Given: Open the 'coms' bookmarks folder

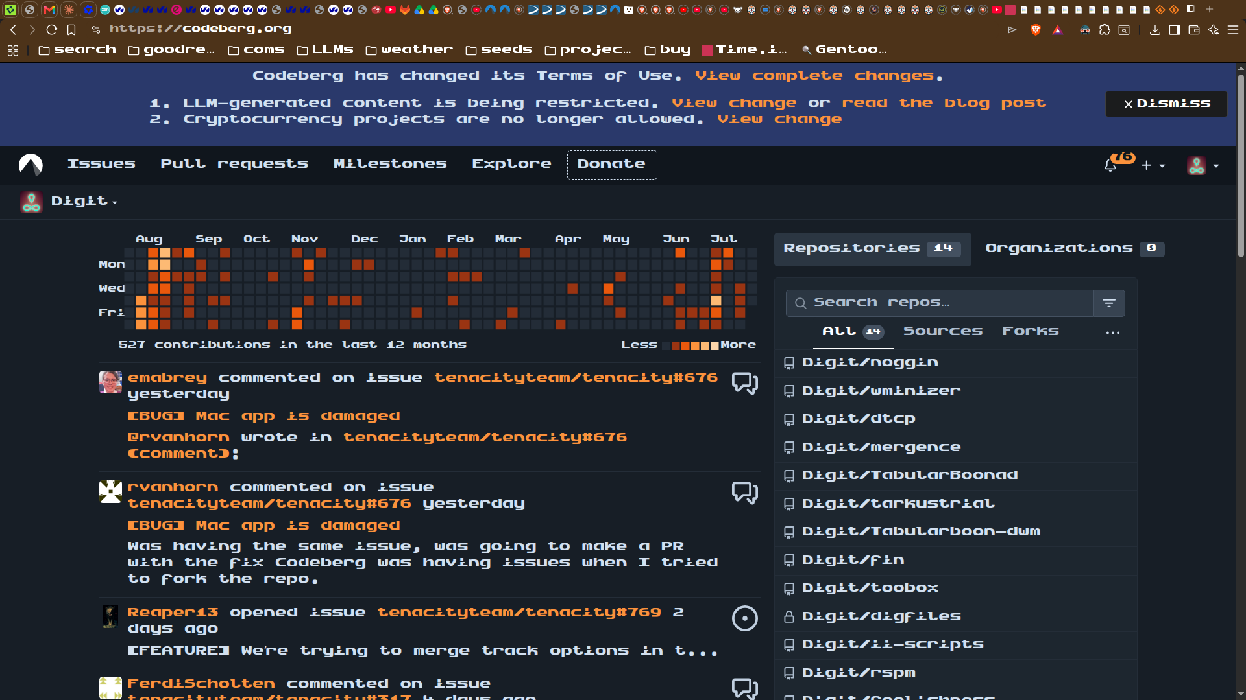Looking at the screenshot, I should click(x=256, y=50).
